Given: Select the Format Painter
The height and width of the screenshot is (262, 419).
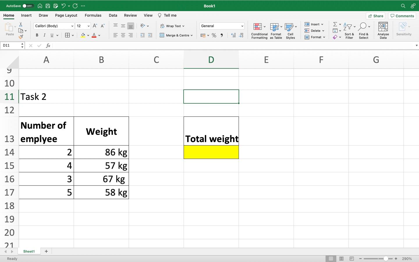Looking at the screenshot, I should (21, 37).
